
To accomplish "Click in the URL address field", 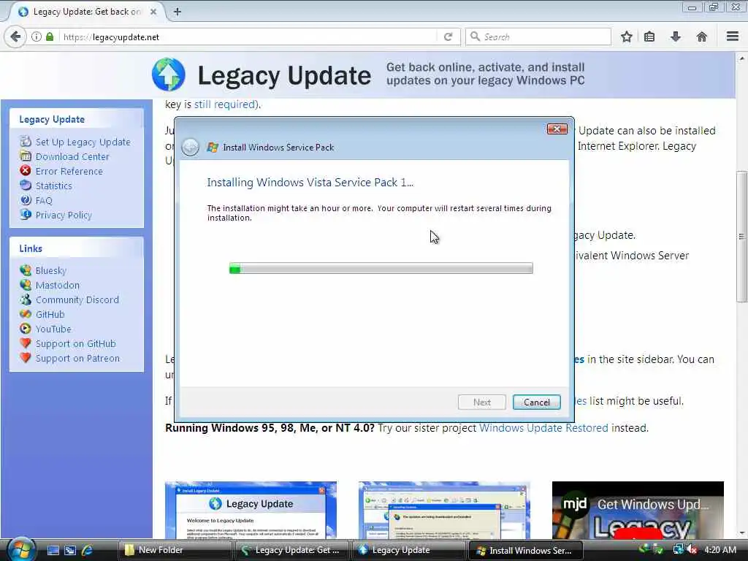I will tap(248, 37).
